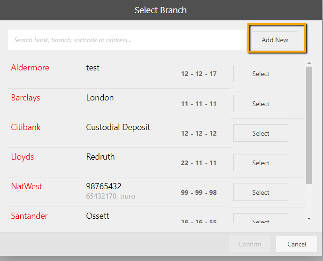
Task: Click the Lloyds bank name
Action: [23, 157]
